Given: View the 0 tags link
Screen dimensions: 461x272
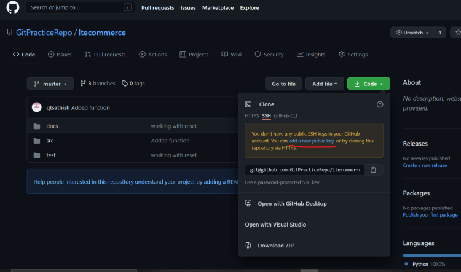Looking at the screenshot, I should (x=133, y=84).
